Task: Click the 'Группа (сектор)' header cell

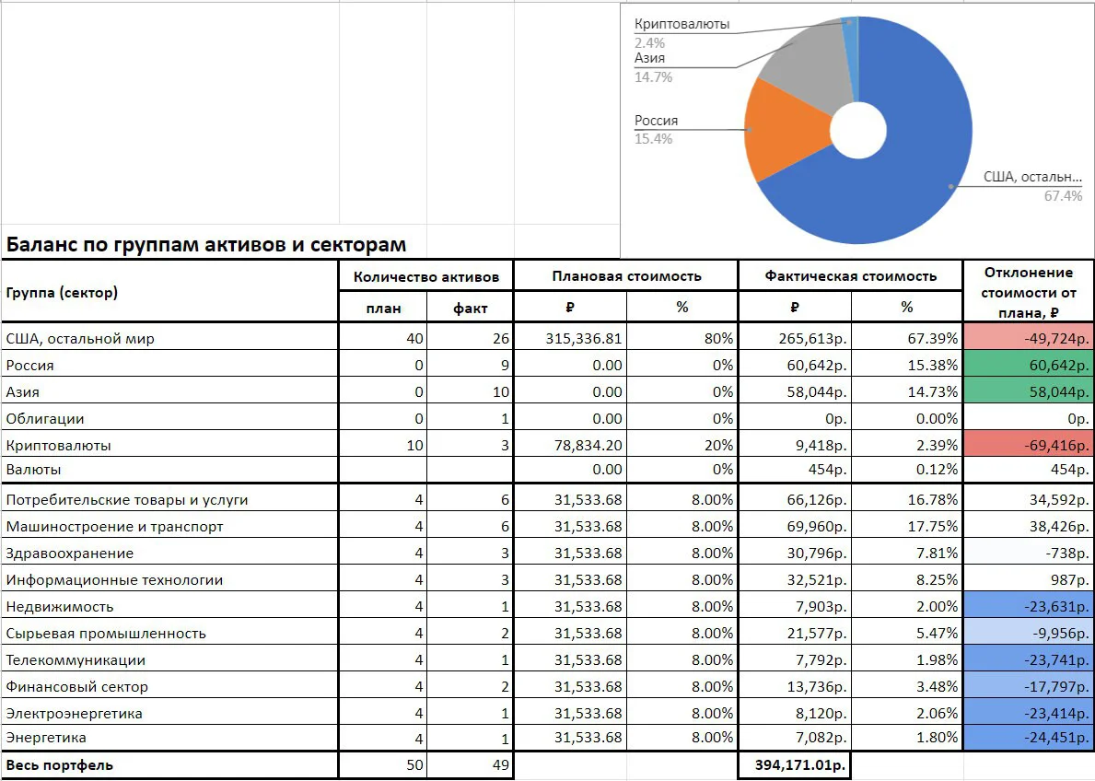Action: tap(169, 292)
